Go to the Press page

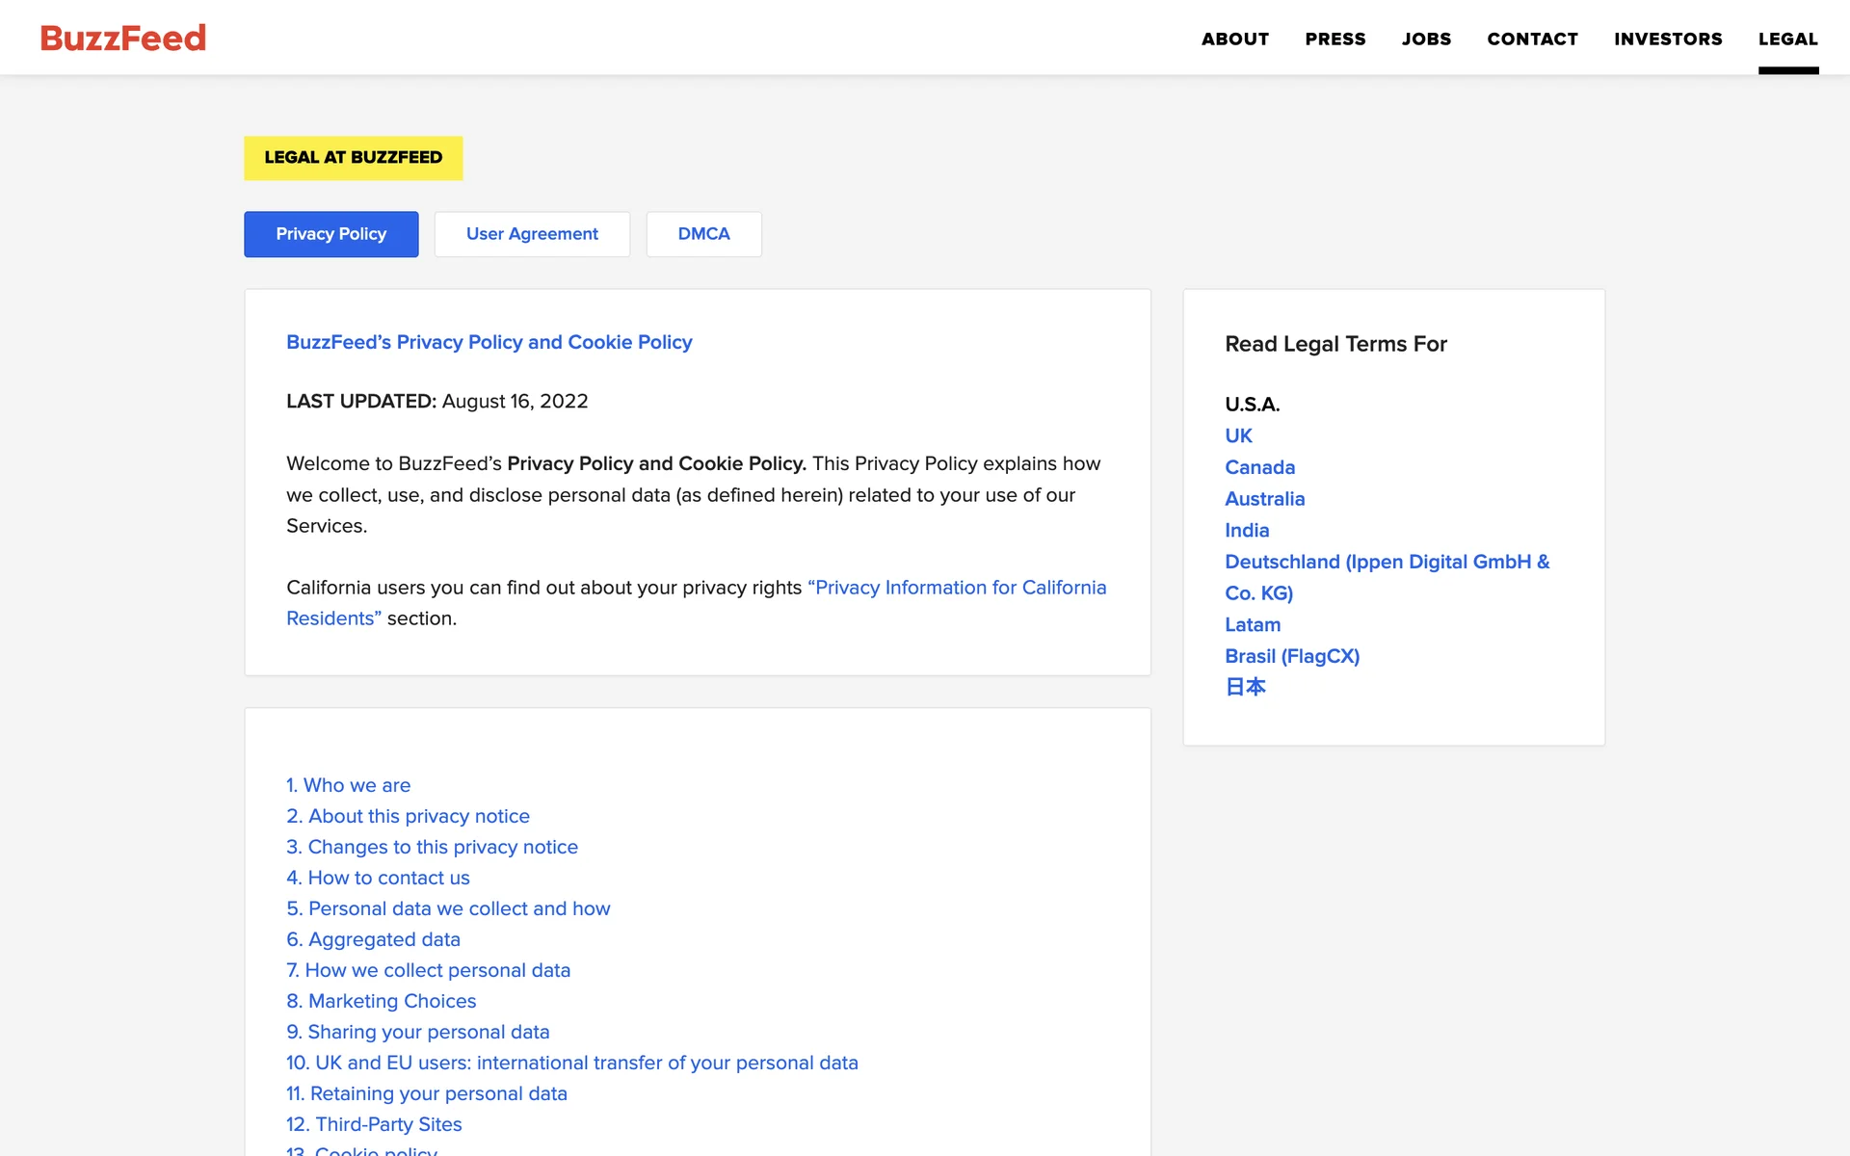pos(1335,39)
